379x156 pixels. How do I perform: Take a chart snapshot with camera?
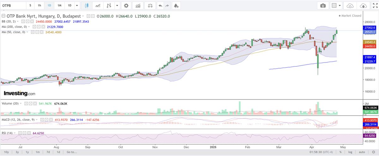[x=323, y=5]
